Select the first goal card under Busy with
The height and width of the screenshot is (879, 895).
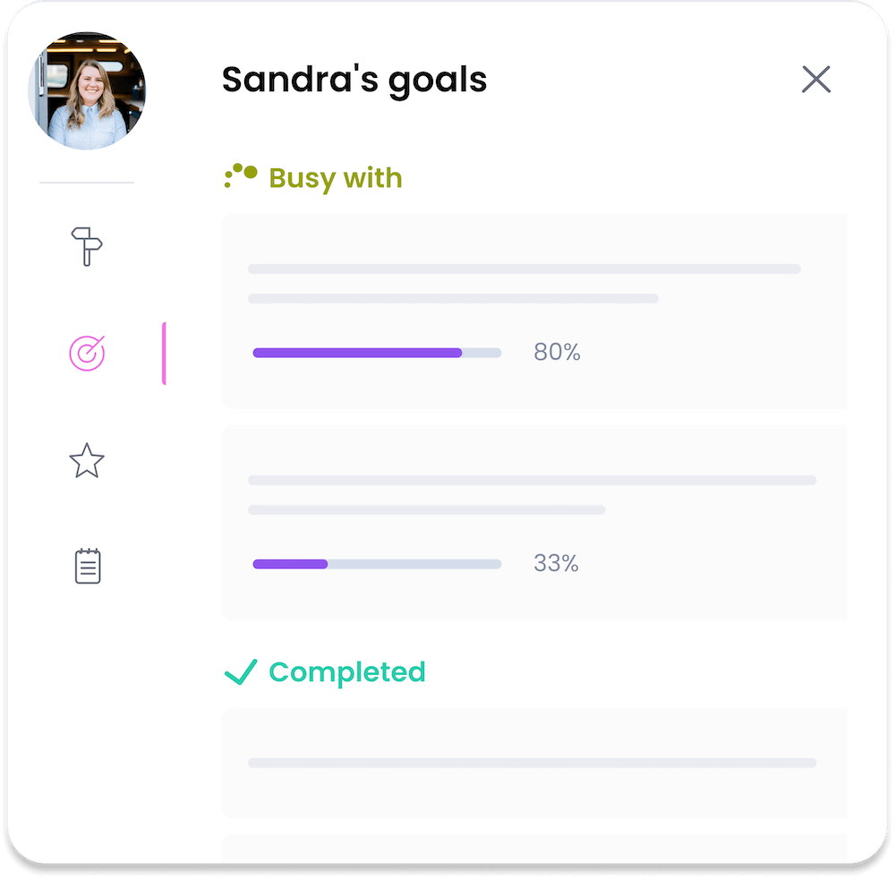(x=534, y=311)
